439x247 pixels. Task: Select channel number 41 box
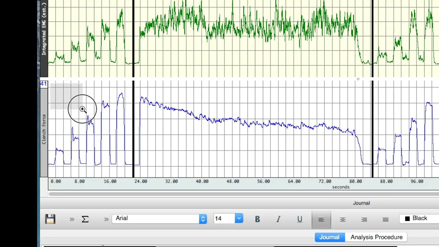point(44,84)
